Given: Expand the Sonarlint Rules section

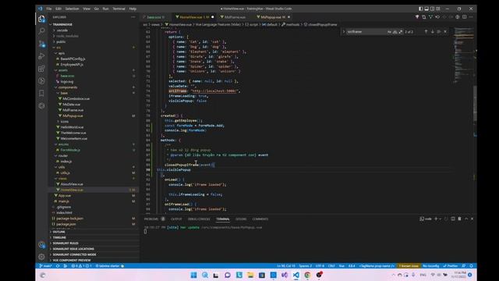Looking at the screenshot, I should [x=65, y=244].
